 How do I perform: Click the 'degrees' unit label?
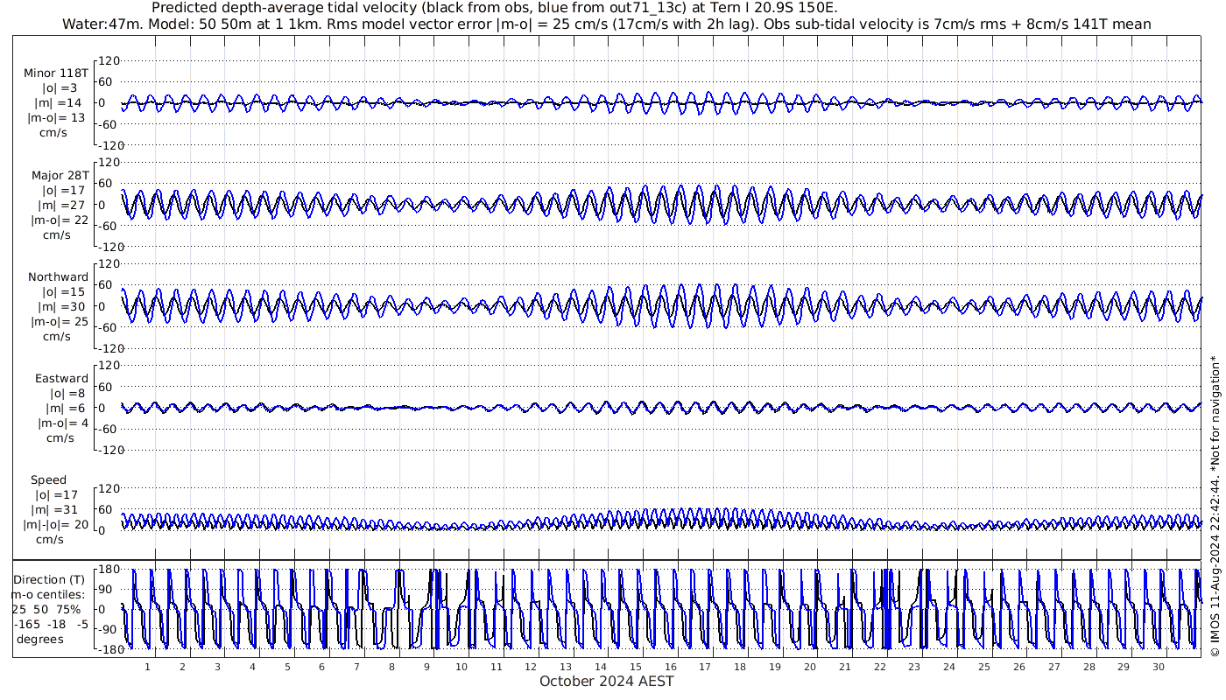tap(39, 639)
